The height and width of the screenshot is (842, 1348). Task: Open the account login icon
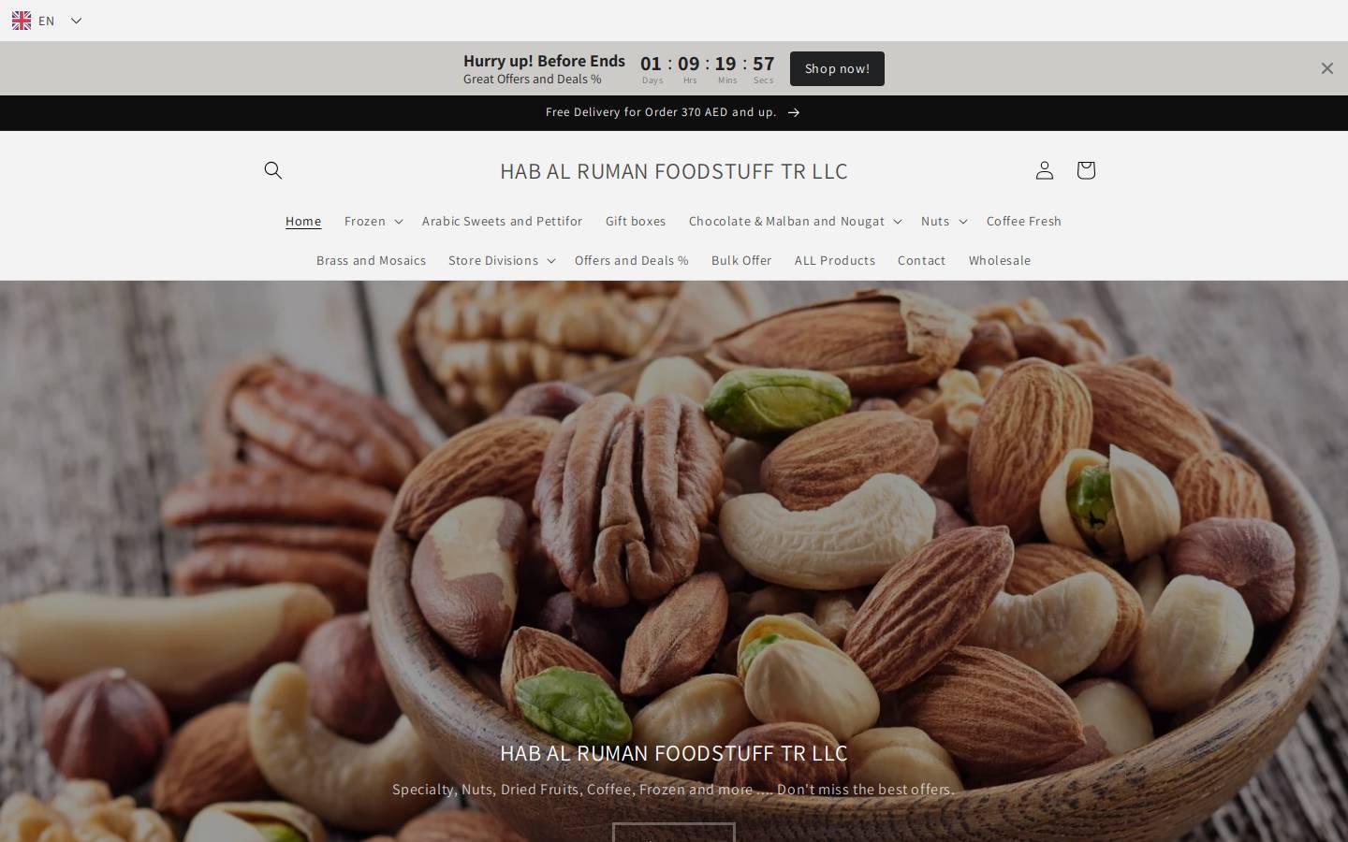[x=1044, y=170]
